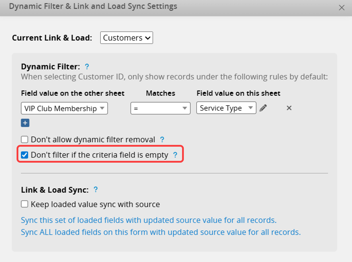Open the Dynamic Filter help question mark
Viewport: 352px width, 262px height.
87,67
